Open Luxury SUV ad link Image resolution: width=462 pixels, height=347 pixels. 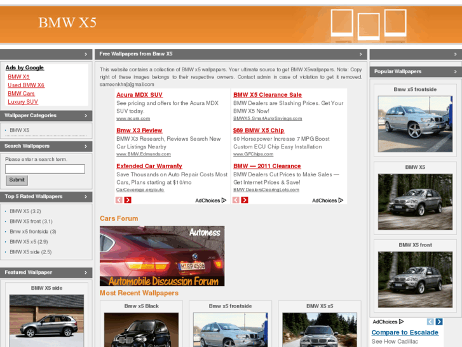coord(23,102)
